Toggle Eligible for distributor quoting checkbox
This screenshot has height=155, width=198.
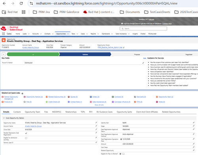(x=26, y=138)
